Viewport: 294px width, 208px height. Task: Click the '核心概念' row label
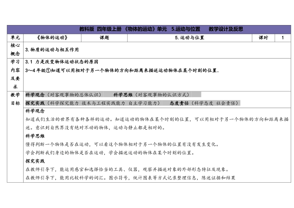[x=15, y=50]
